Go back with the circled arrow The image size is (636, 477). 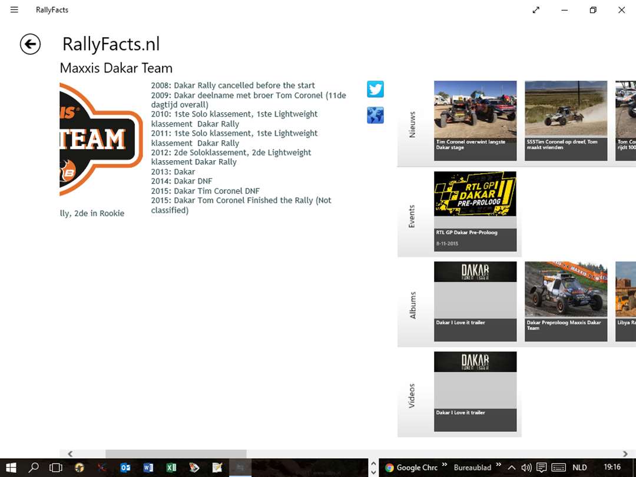31,44
